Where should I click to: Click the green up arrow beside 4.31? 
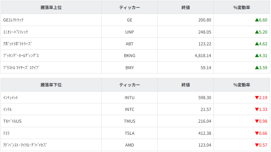coord(257,56)
